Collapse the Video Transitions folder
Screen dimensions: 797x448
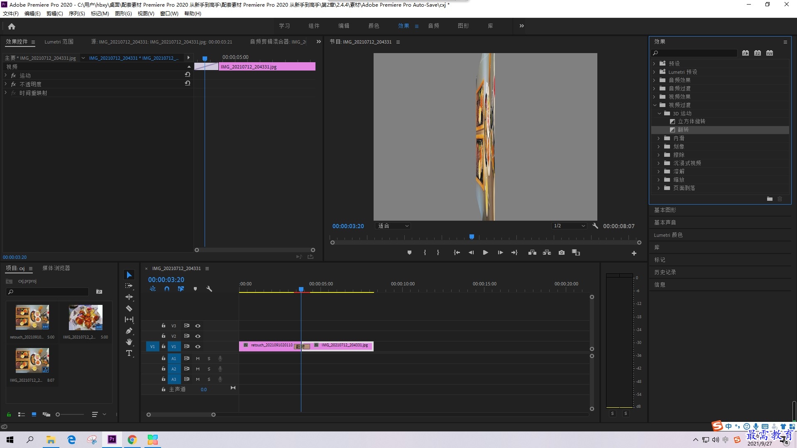click(655, 105)
